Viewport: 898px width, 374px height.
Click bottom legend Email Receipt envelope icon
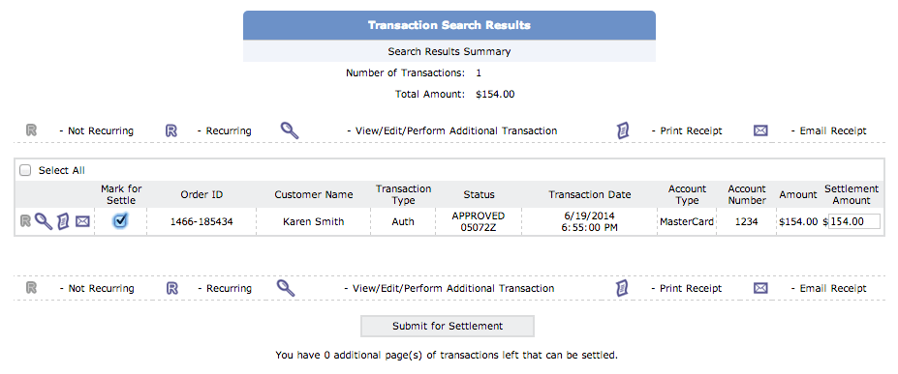[760, 288]
